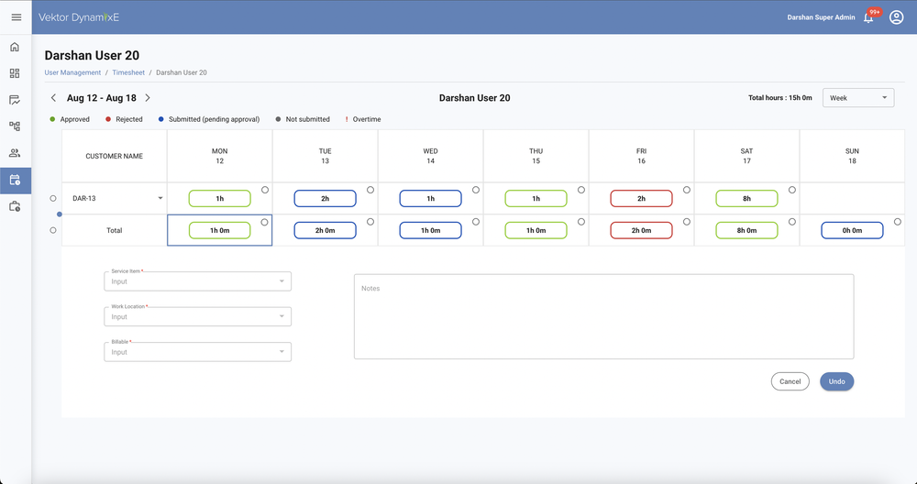917x484 pixels.
Task: Click Timesheet breadcrumb link
Action: tap(128, 72)
